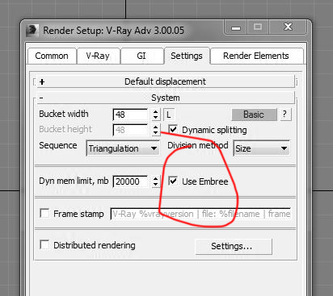Expand the Default displacement rollout

pos(165,81)
